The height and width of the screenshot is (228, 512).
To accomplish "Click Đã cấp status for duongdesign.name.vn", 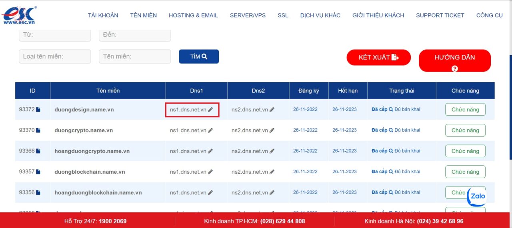I will coord(379,109).
